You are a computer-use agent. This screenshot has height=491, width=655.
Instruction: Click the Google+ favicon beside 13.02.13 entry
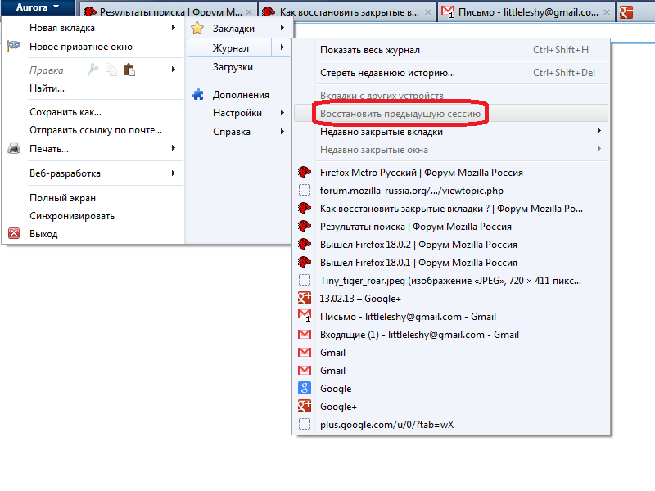pos(305,298)
